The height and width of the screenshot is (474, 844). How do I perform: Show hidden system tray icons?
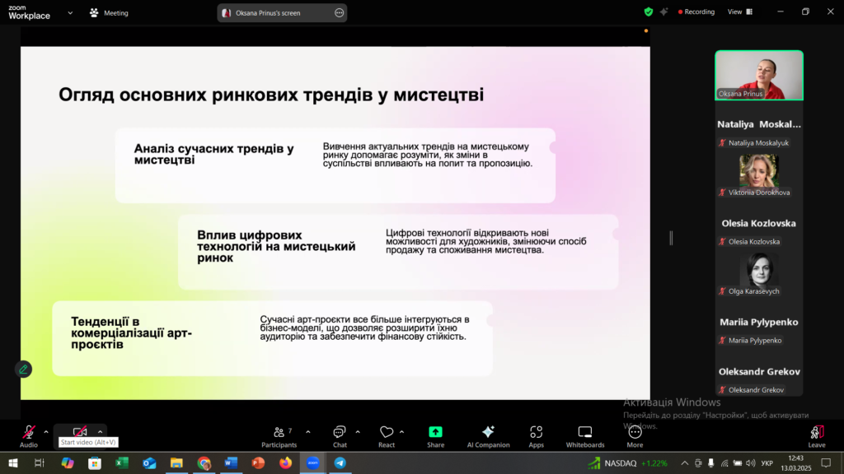[x=685, y=462]
